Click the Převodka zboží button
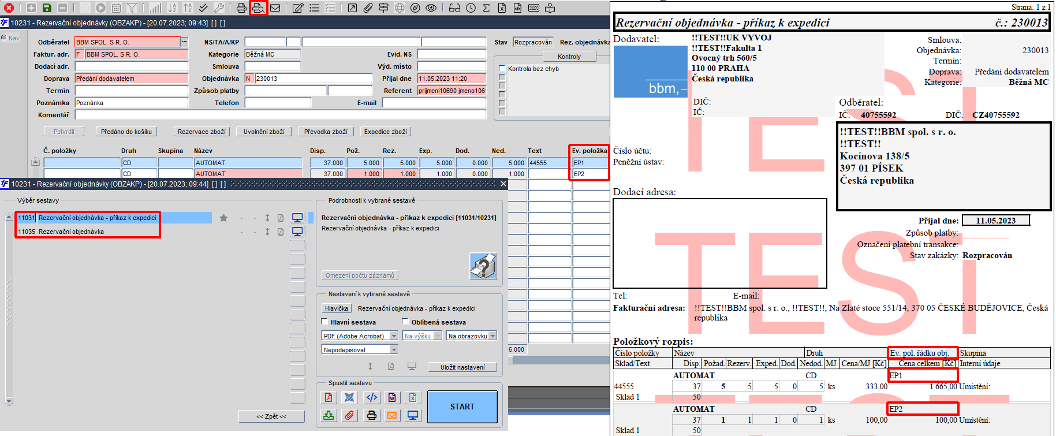The image size is (1056, 436). pos(326,132)
